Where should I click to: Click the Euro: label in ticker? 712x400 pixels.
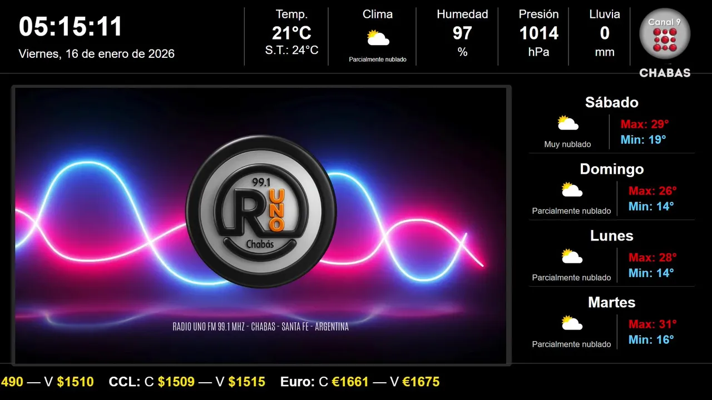tap(298, 382)
